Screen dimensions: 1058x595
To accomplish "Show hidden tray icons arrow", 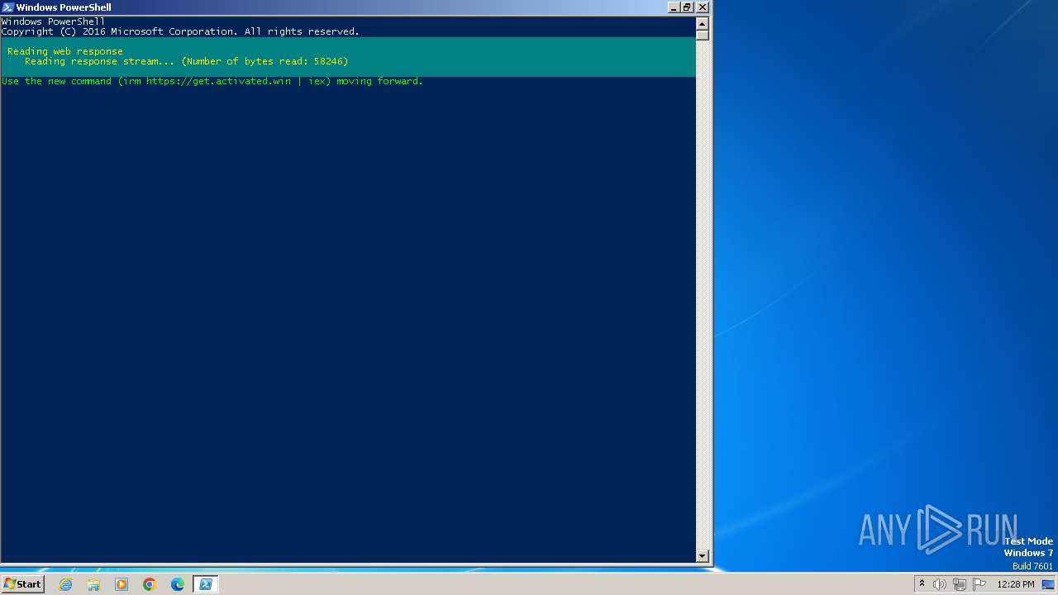I will 922,584.
